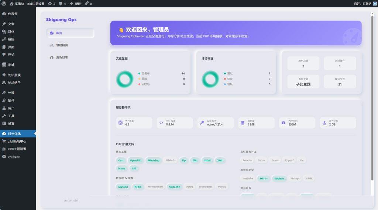Click the 待审 legend entry
The image size is (378, 210).
(228, 79)
